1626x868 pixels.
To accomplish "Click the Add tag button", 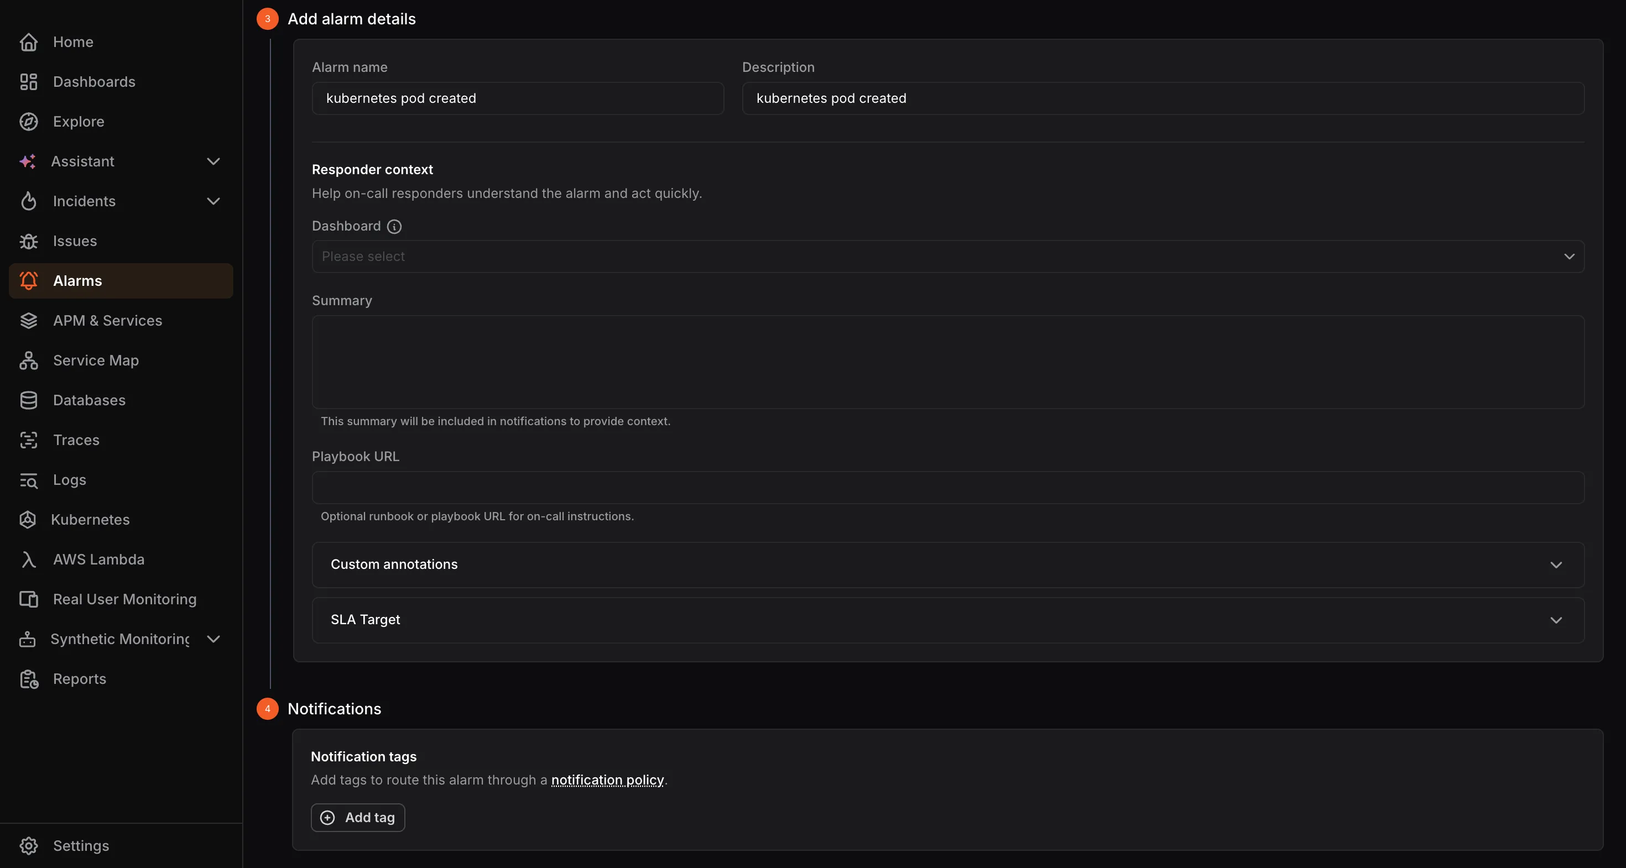I will (357, 818).
